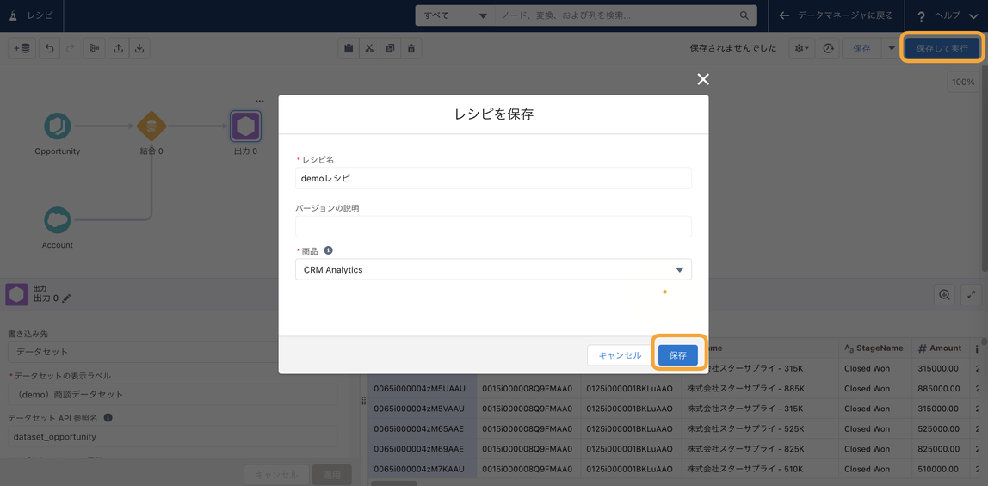Click the StageName column header
This screenshot has width=988, height=486.
tap(874, 348)
